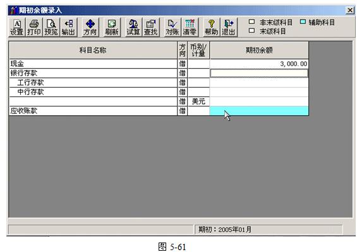Click the 末级科目 legend box

[x=251, y=30]
